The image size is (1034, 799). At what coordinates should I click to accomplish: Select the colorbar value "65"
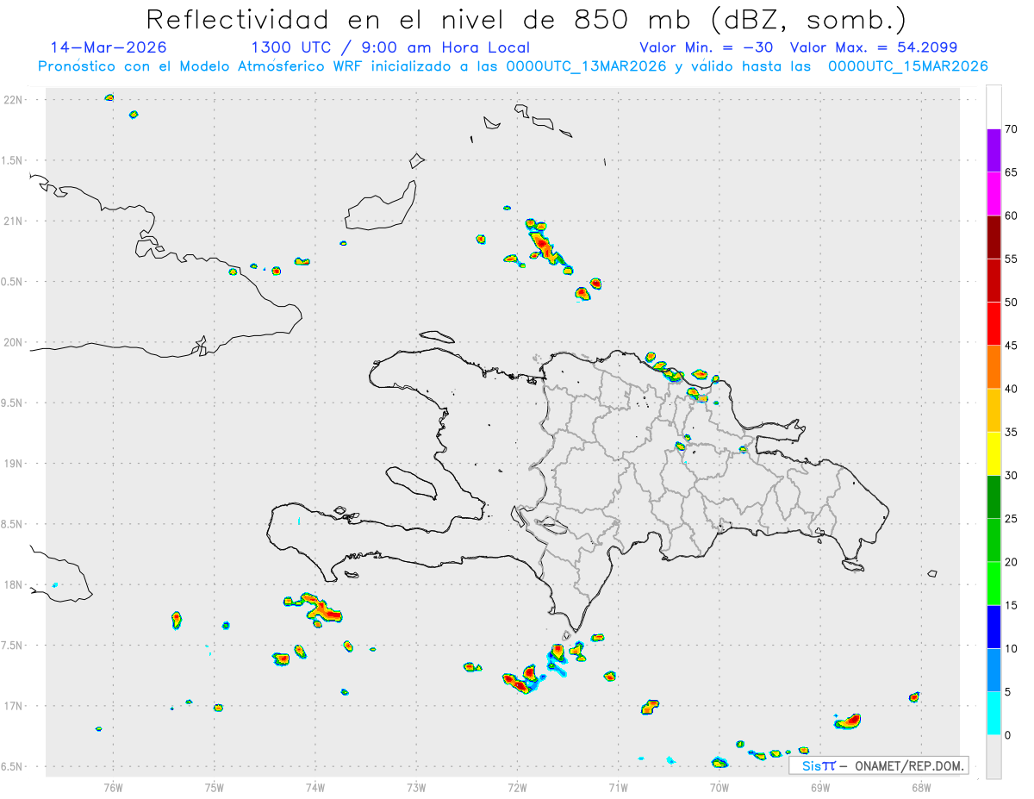(x=1012, y=172)
